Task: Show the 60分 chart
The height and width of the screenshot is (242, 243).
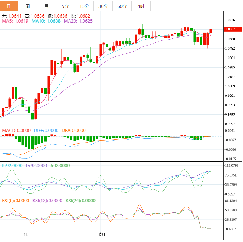Action: point(122,6)
